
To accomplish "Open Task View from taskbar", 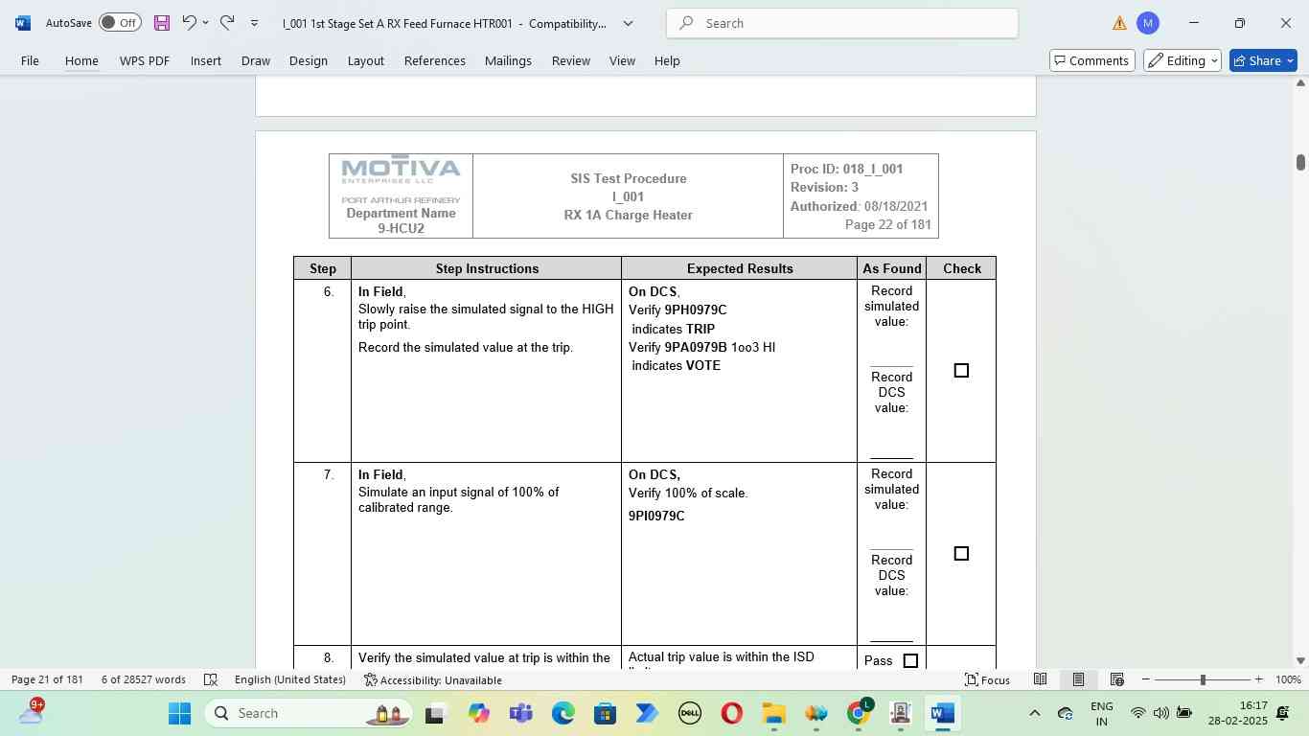I will coord(436,713).
